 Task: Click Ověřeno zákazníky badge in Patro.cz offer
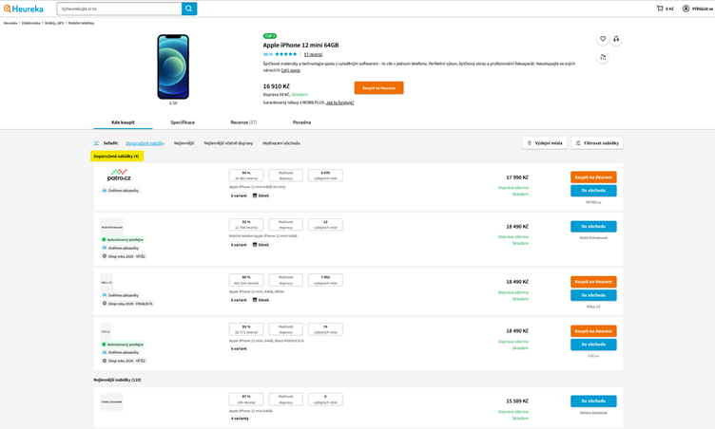coord(121,191)
